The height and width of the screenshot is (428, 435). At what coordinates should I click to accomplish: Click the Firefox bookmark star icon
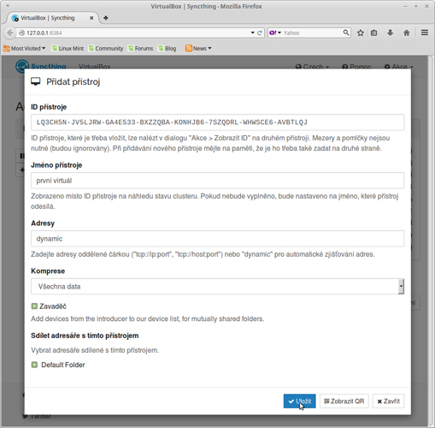click(x=361, y=33)
